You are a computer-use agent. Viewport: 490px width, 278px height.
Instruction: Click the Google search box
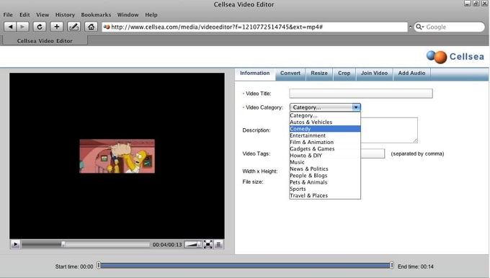(450, 27)
